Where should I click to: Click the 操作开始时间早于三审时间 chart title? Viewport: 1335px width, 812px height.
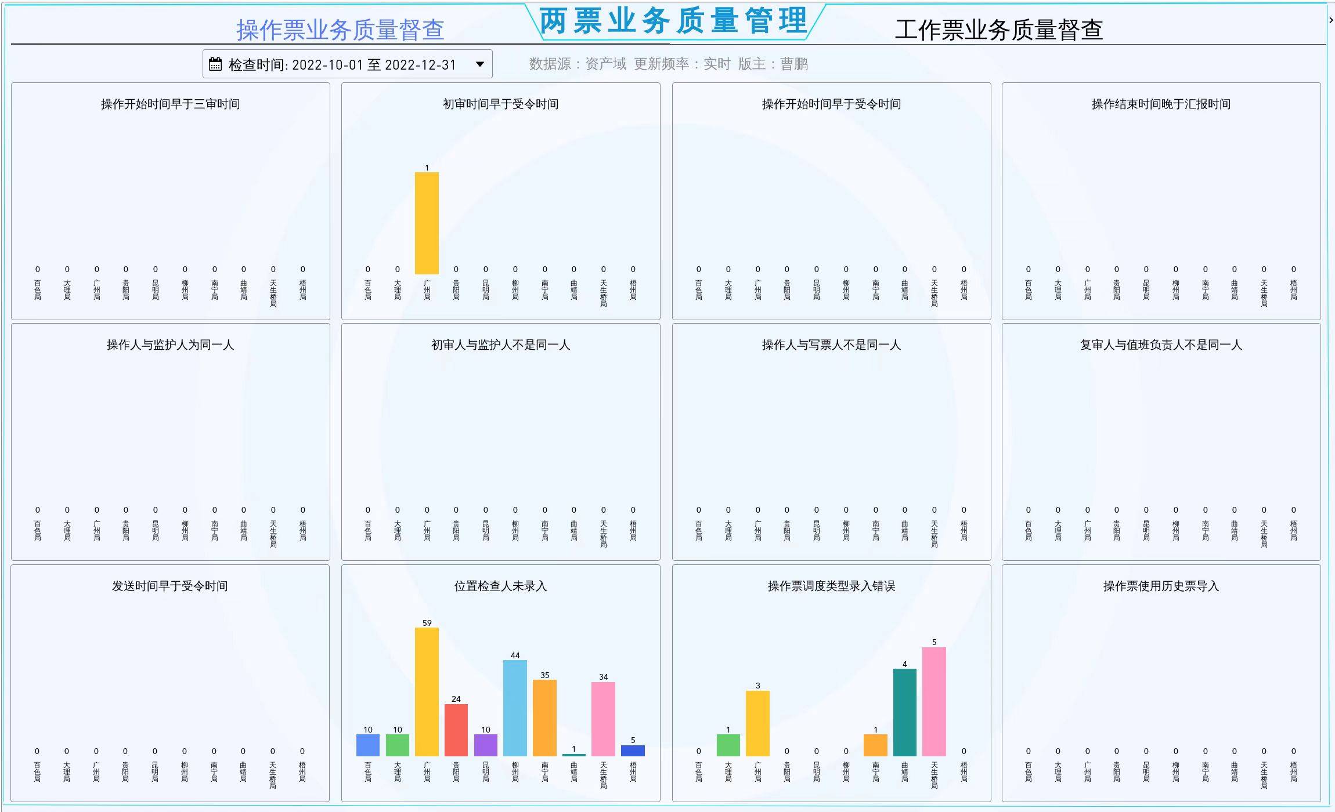(x=170, y=104)
